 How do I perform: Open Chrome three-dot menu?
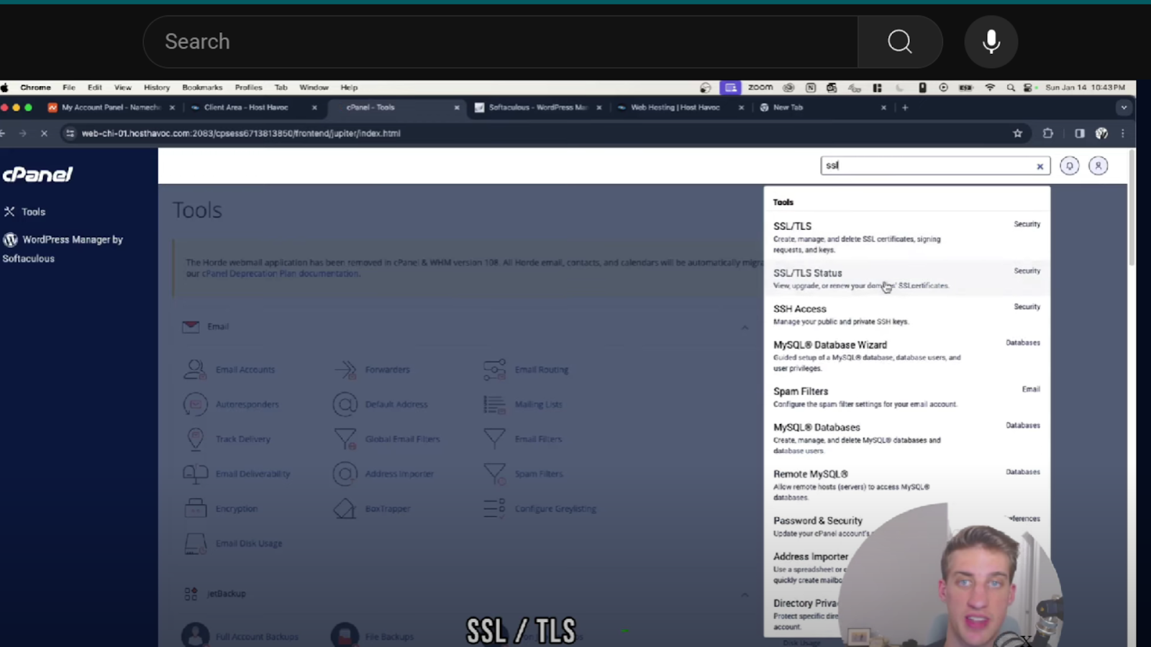(x=1123, y=134)
